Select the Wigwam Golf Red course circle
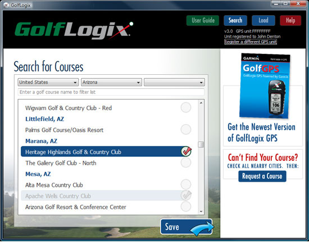The image size is (309, 243). (x=186, y=107)
